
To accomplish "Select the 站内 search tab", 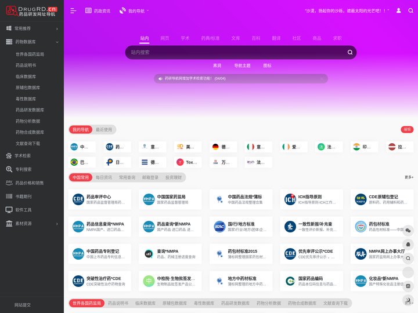I will click(x=145, y=38).
